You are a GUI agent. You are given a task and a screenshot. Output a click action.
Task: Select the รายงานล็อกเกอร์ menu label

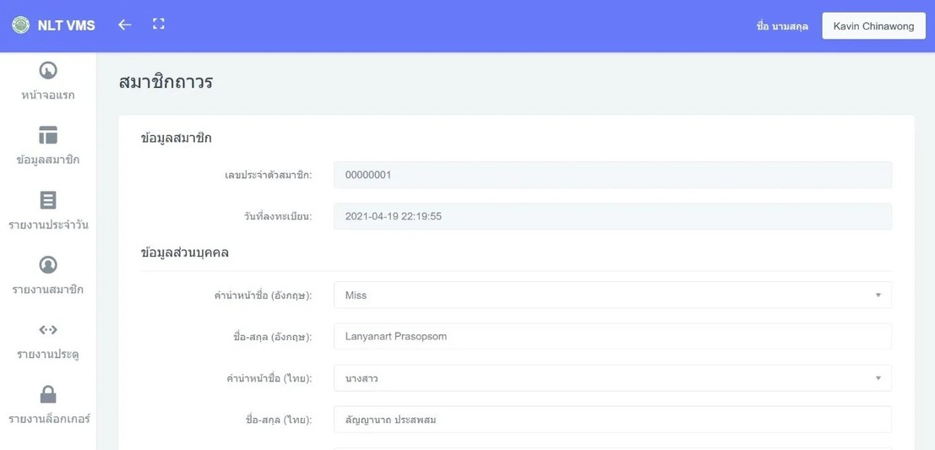coord(48,419)
